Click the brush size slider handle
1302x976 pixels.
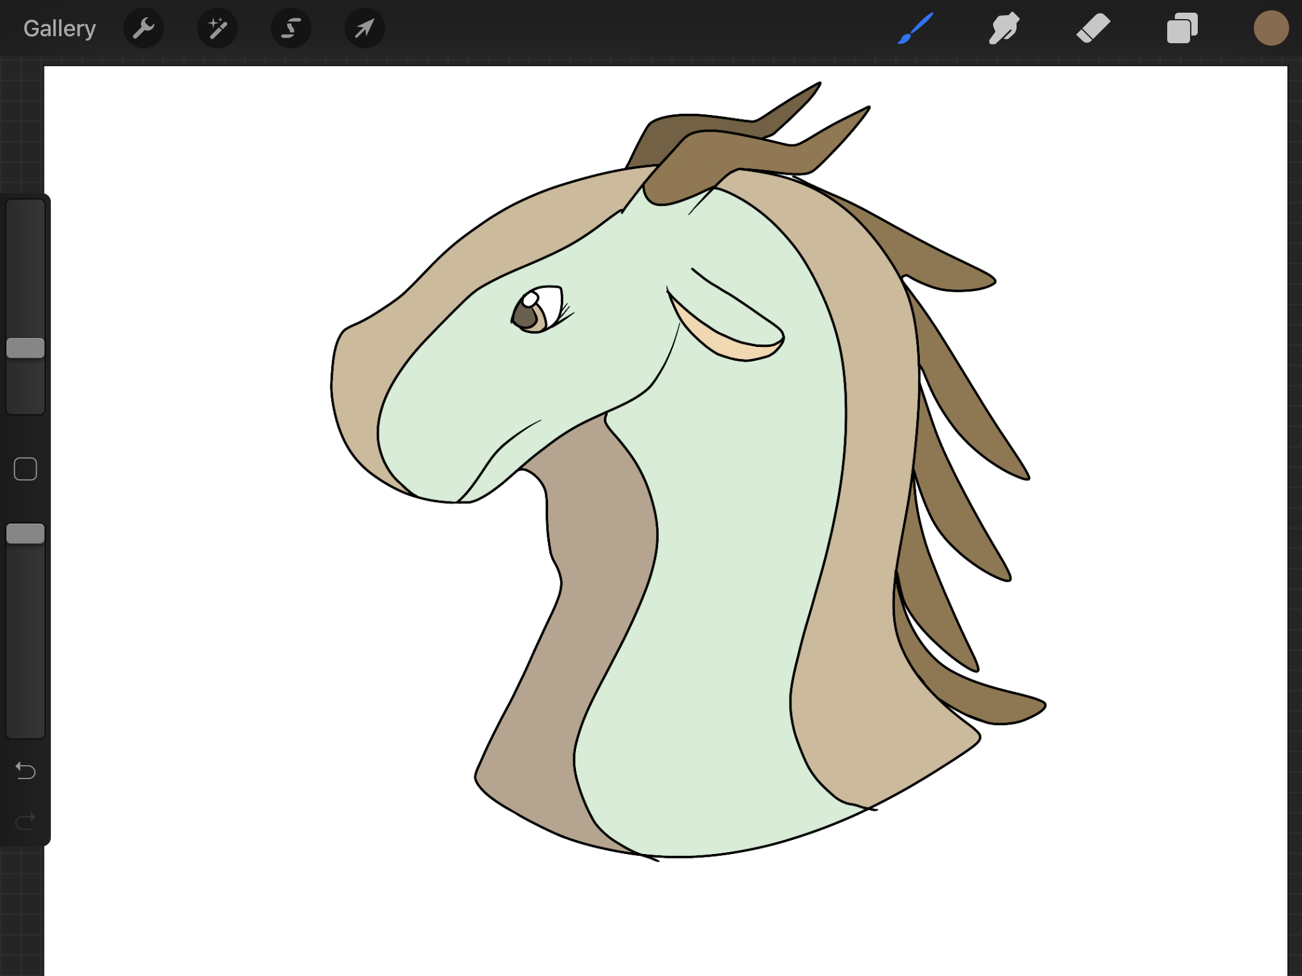coord(25,348)
